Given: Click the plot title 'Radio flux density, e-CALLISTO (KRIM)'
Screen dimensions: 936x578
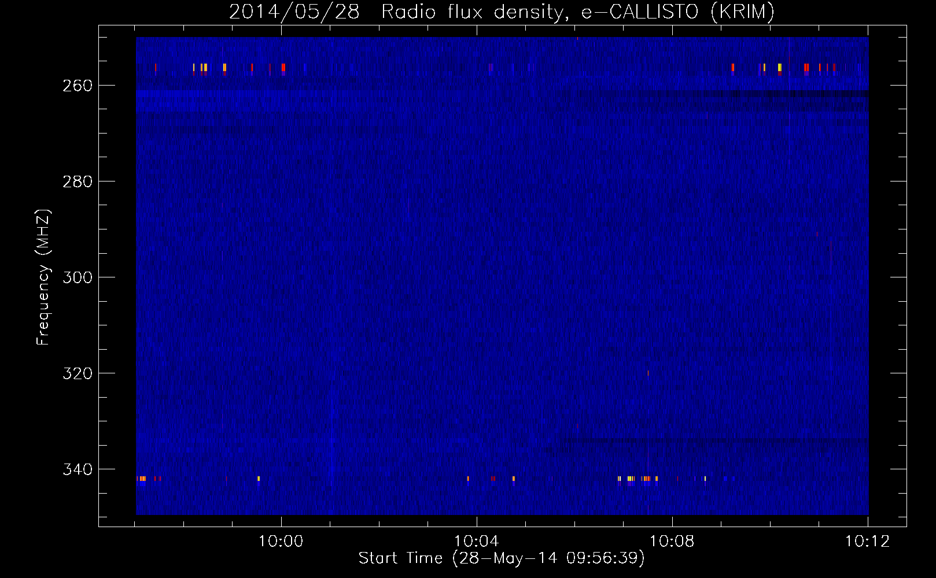Looking at the screenshot, I should (x=578, y=12).
